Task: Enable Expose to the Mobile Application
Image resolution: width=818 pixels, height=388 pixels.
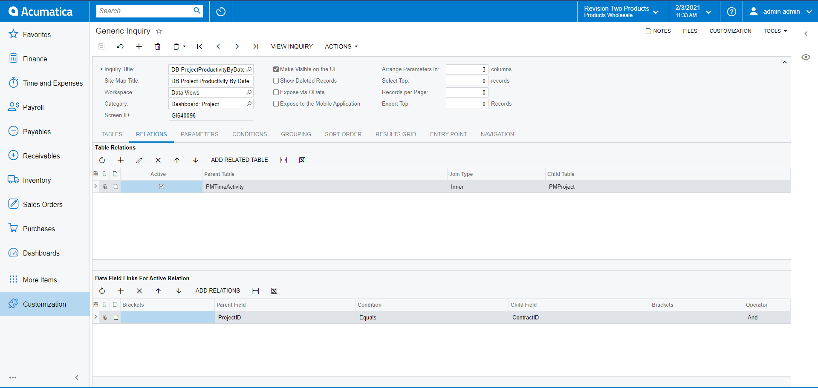Action: click(x=276, y=103)
